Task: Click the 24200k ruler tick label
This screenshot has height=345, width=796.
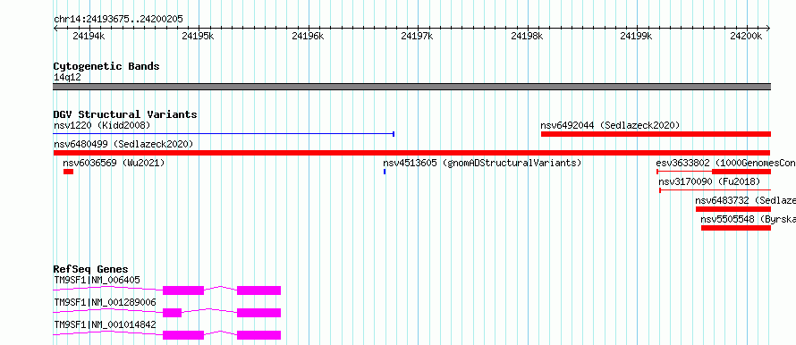Action: pyautogui.click(x=746, y=36)
